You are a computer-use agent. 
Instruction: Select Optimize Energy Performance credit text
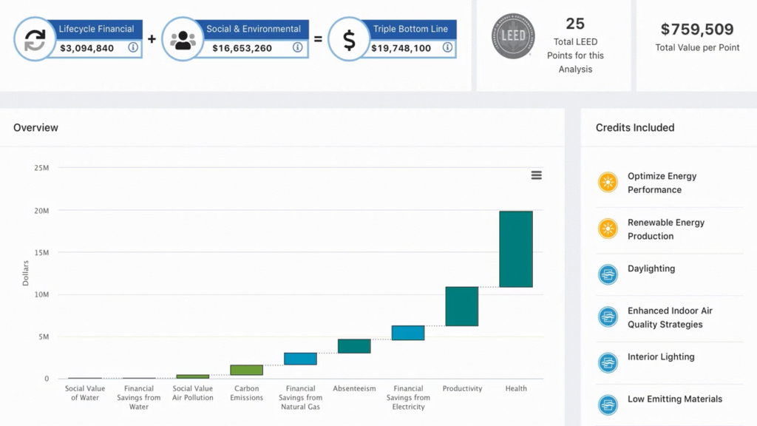[x=662, y=183]
